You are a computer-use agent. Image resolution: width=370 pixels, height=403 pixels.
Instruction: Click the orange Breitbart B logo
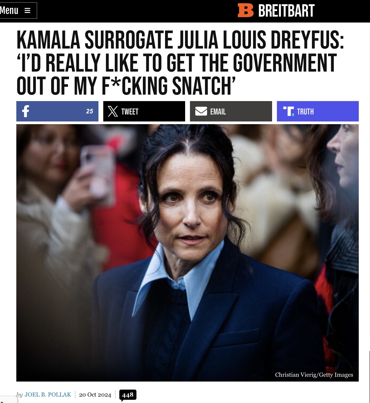click(x=246, y=10)
